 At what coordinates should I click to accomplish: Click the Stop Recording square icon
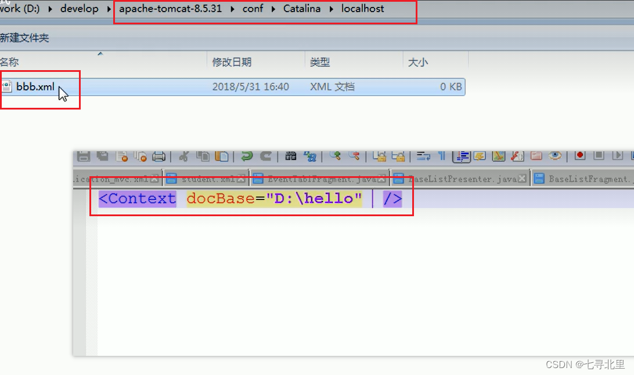(x=599, y=155)
